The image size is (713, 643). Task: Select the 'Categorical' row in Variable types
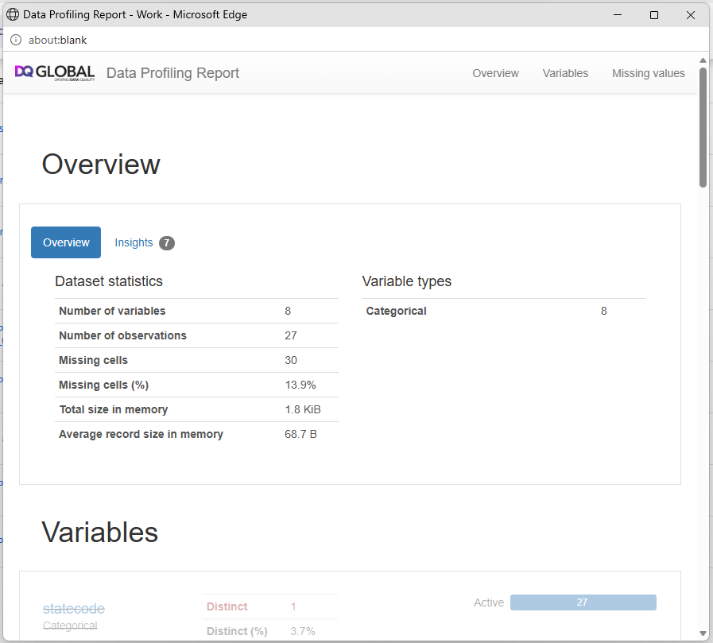[x=504, y=311]
